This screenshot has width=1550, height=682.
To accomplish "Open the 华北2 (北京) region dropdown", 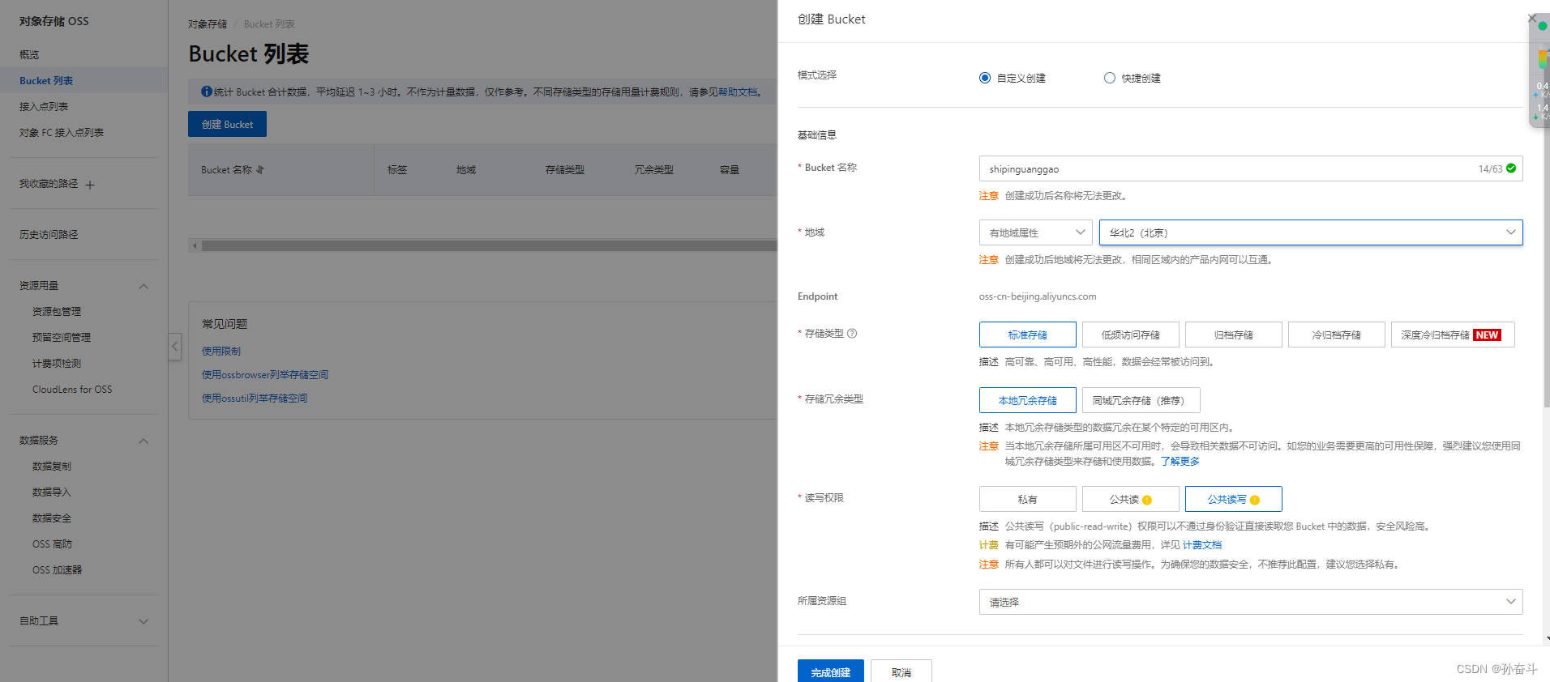I will tap(1311, 232).
